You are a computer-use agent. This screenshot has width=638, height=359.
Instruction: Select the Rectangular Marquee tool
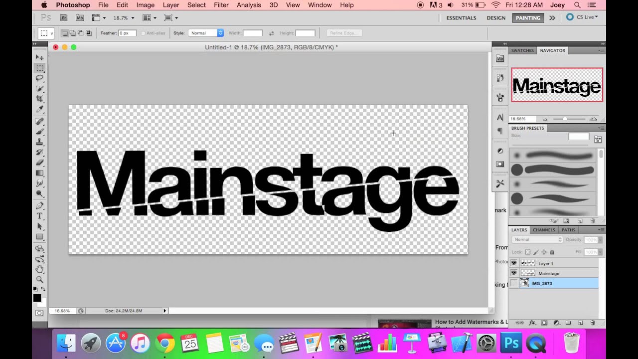[40, 68]
